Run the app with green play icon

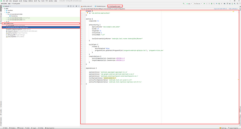tap(204, 3)
